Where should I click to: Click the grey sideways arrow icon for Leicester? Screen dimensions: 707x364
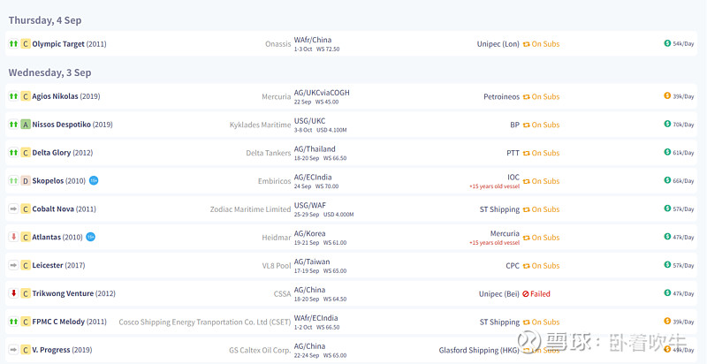(13, 265)
